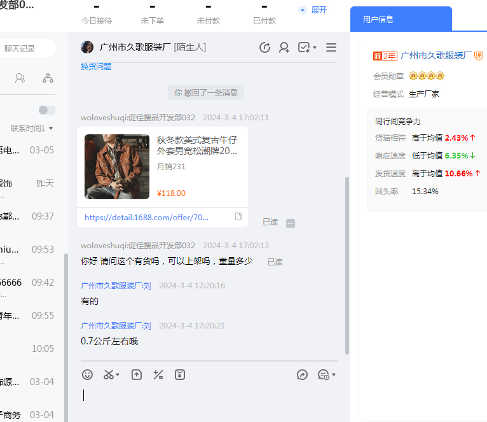Open the hamburger menu in chat header

click(x=331, y=48)
